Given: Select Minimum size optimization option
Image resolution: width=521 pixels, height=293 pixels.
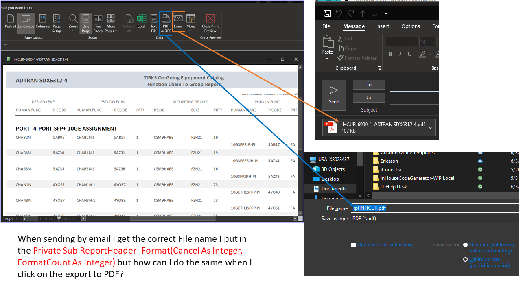Looking at the screenshot, I should click(465, 260).
